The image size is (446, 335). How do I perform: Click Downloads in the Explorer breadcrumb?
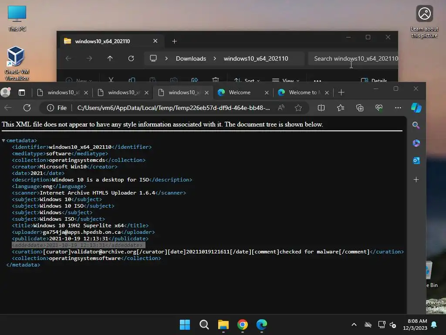point(191,58)
